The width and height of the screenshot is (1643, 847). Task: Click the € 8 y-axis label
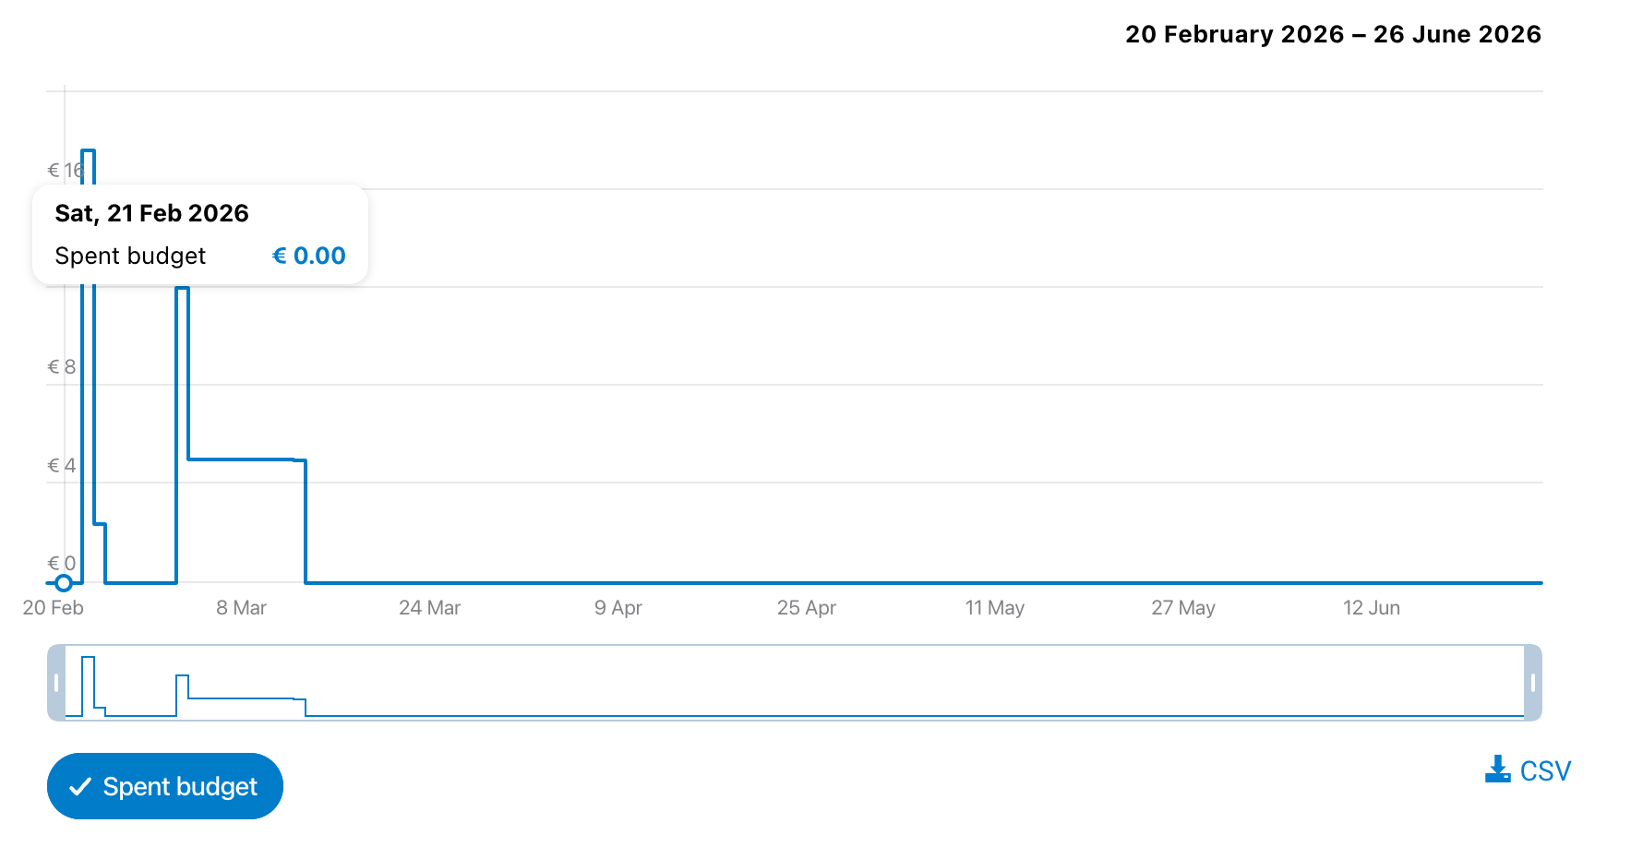coord(61,367)
